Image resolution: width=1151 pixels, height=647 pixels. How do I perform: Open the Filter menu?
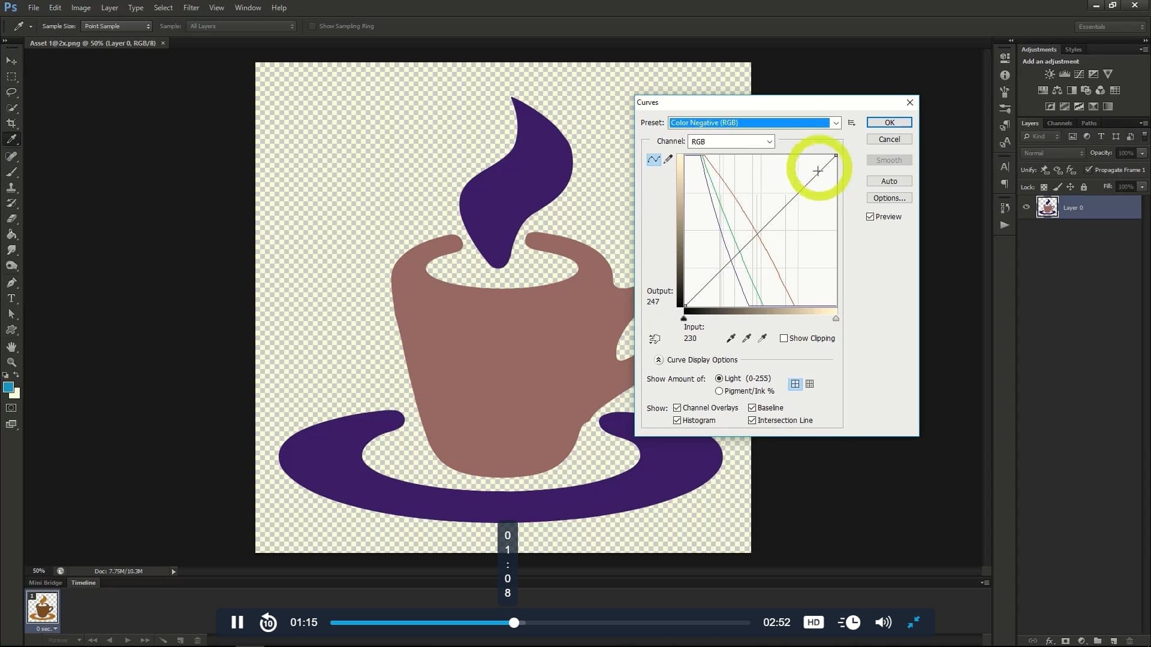tap(191, 8)
